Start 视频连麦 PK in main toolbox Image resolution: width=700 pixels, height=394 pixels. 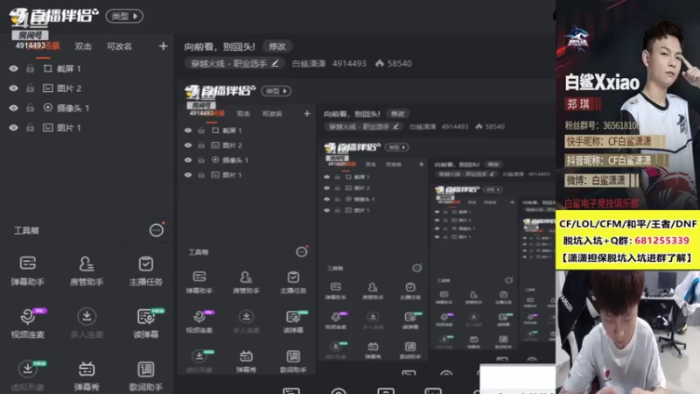[x=28, y=323]
